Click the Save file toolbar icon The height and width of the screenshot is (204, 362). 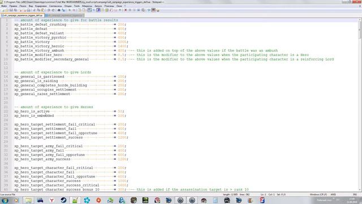11,10
